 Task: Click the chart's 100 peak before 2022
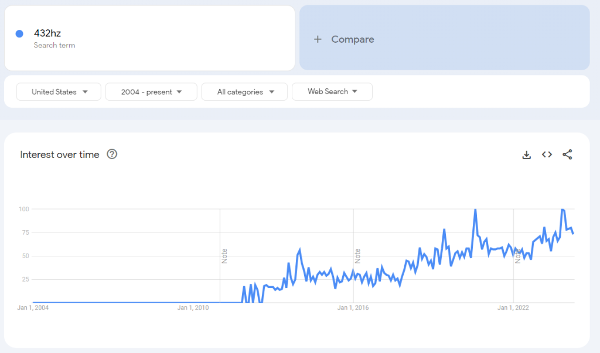click(x=475, y=210)
